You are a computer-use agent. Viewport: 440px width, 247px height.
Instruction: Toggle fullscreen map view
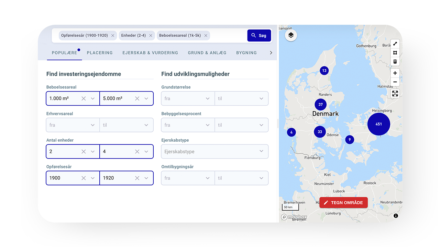point(395,93)
